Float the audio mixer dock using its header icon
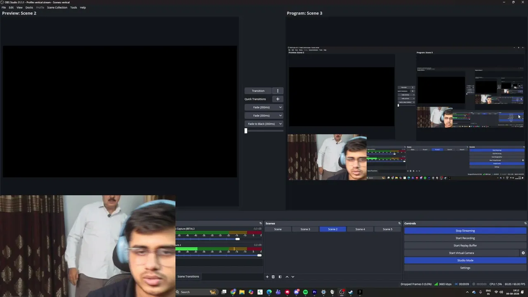Image resolution: width=528 pixels, height=297 pixels. point(260,223)
